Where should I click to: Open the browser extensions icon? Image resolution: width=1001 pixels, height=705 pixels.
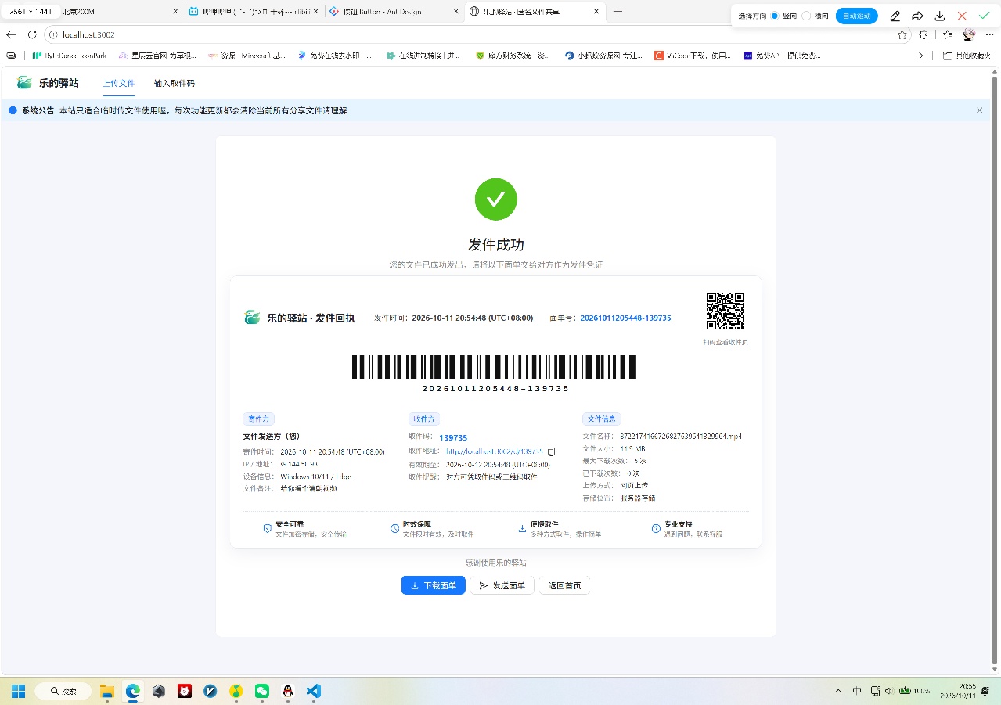(924, 34)
